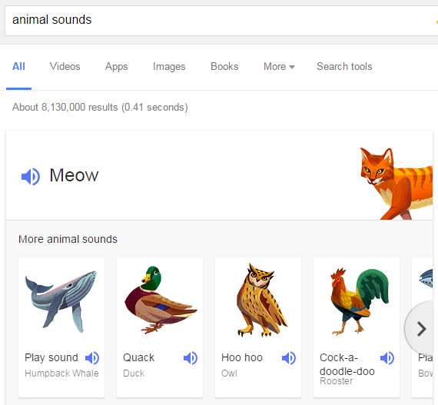Click the rooster illustration
The width and height of the screenshot is (438, 405).
tap(360, 302)
